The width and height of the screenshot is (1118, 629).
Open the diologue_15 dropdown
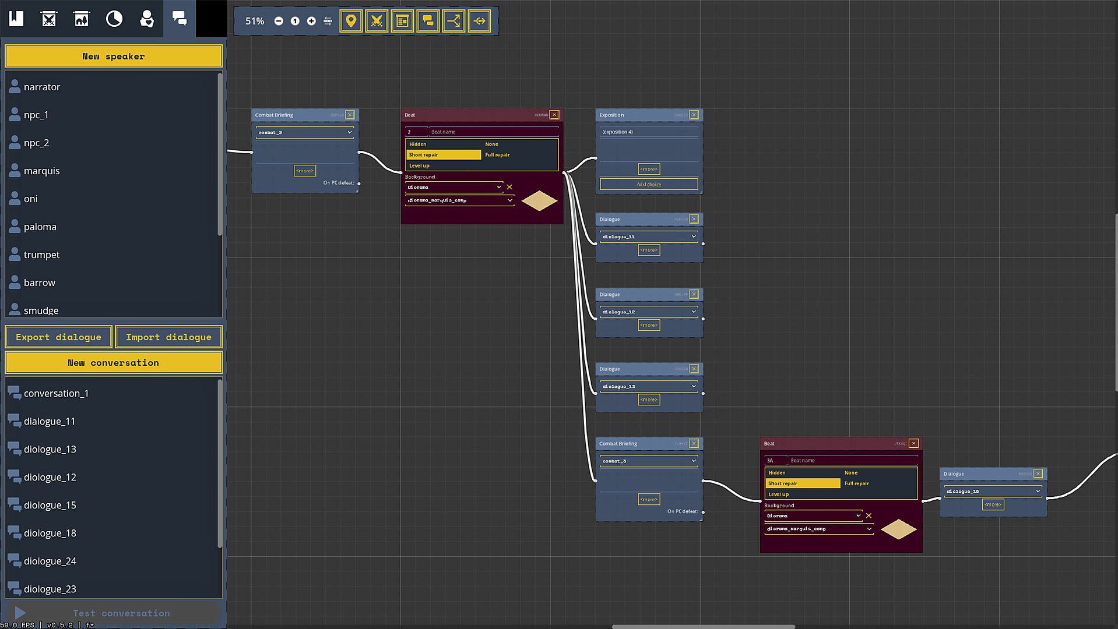point(993,491)
